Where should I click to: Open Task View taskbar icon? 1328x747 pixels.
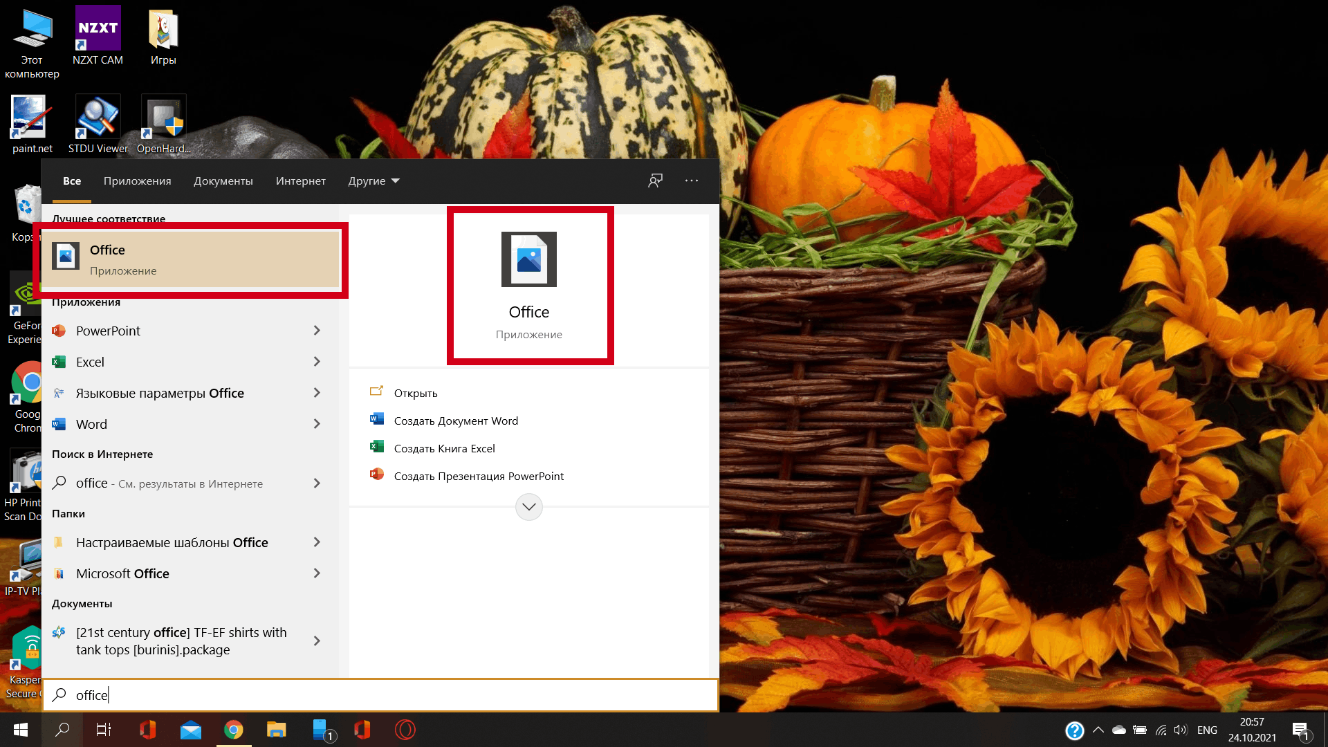pyautogui.click(x=104, y=730)
